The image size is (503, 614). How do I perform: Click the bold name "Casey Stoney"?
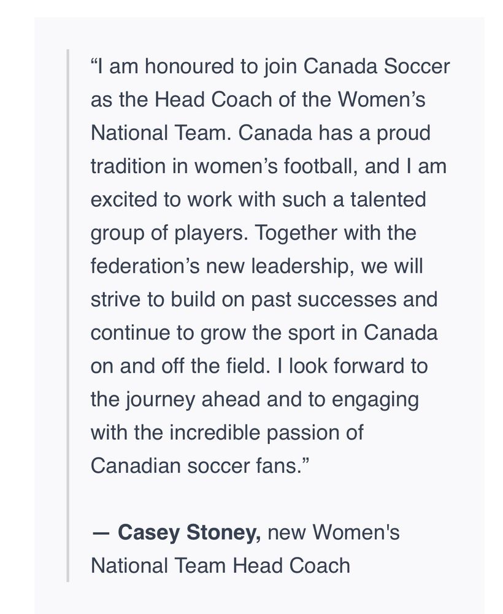(x=188, y=532)
